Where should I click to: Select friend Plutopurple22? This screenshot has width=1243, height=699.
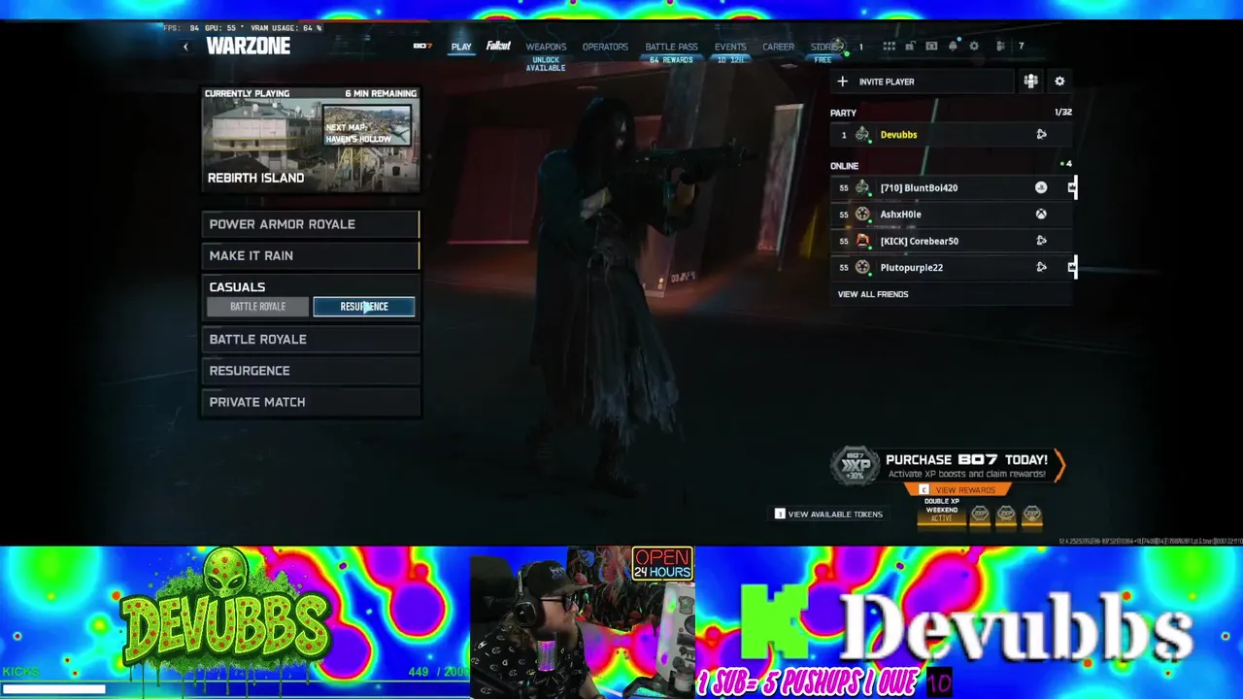click(951, 267)
